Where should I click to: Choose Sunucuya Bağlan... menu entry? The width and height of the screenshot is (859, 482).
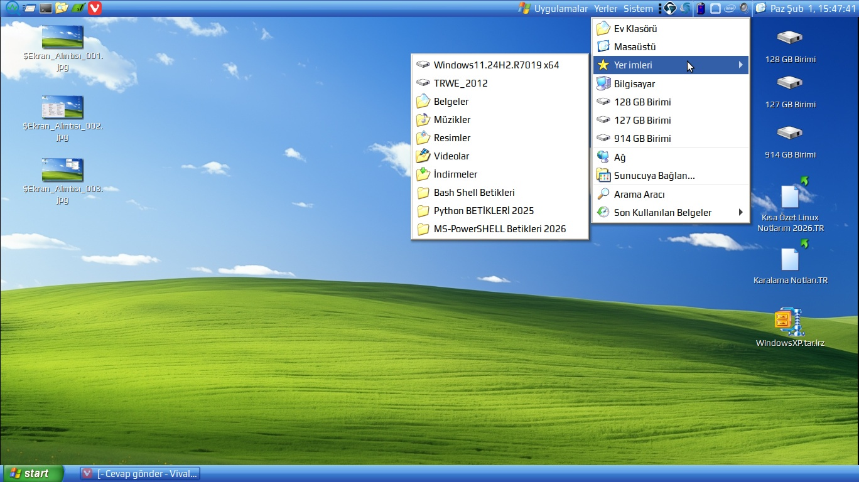tap(671, 176)
